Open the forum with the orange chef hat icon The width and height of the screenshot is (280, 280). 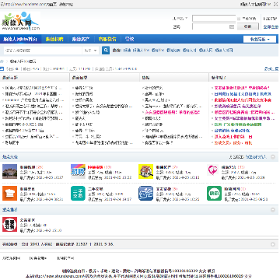pyautogui.click(x=9, y=193)
